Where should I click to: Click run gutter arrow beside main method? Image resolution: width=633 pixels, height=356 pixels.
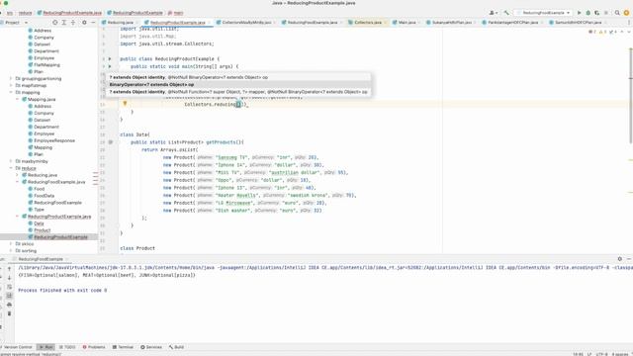tap(110, 66)
